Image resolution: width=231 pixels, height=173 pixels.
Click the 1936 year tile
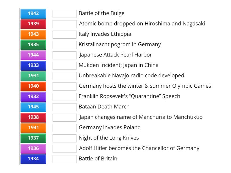click(x=33, y=148)
